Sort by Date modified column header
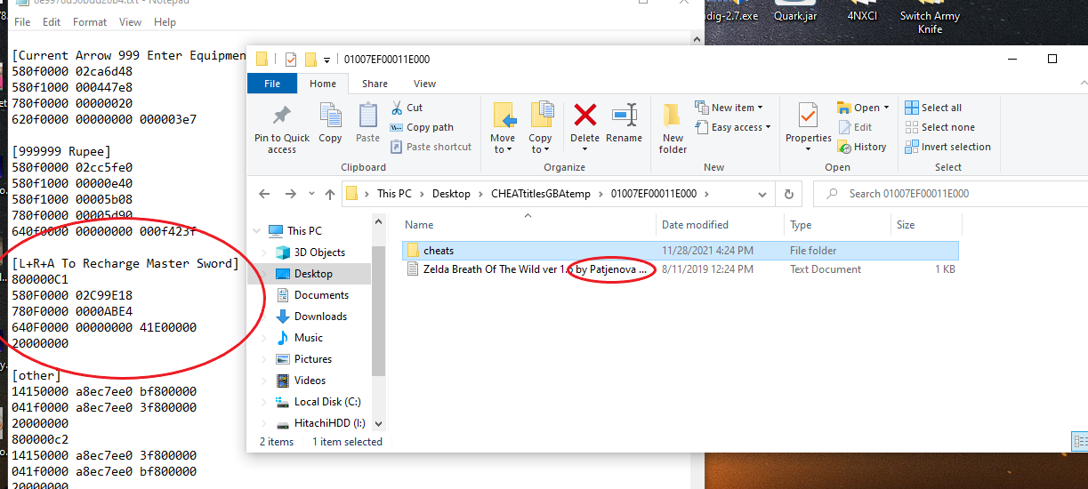1088x489 pixels. coord(720,225)
